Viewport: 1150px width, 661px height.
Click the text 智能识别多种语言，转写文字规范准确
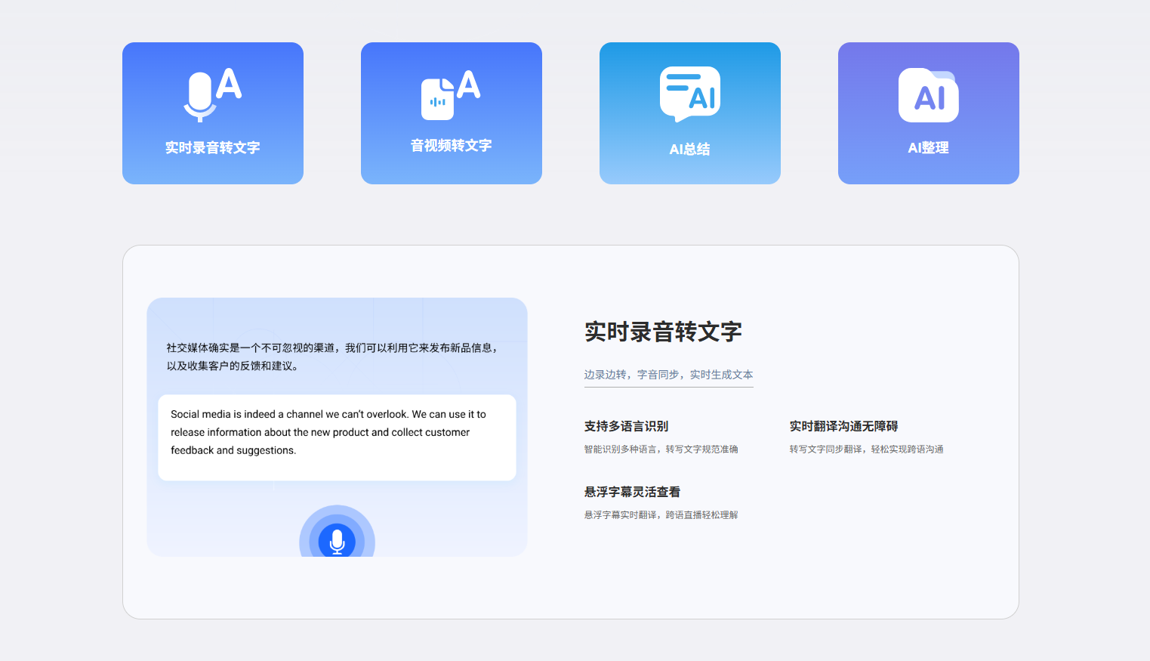pyautogui.click(x=661, y=449)
